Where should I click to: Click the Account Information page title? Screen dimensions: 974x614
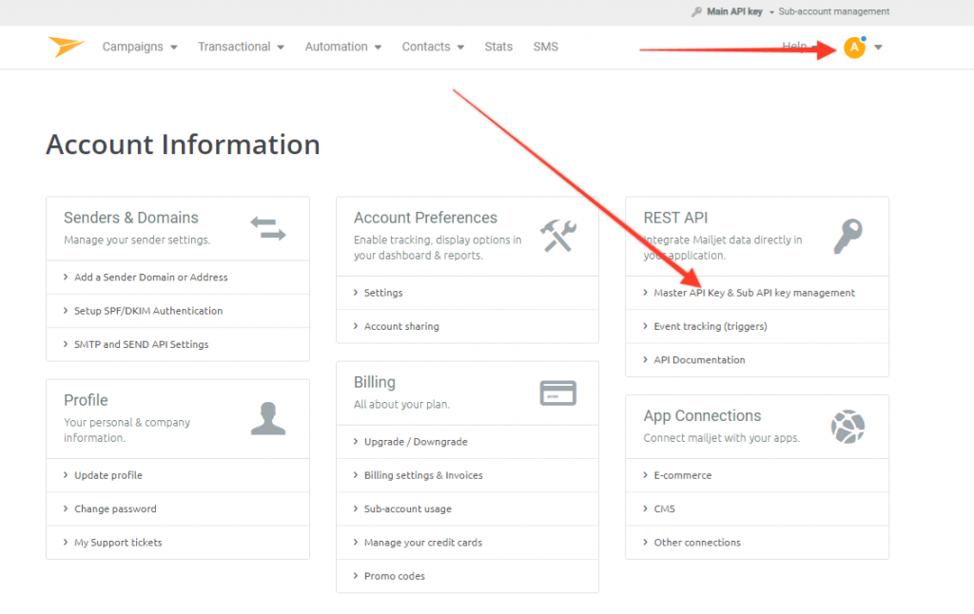coord(184,144)
